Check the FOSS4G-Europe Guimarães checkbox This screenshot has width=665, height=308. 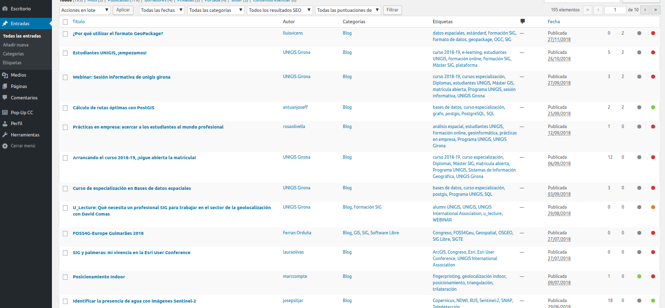[x=65, y=233]
